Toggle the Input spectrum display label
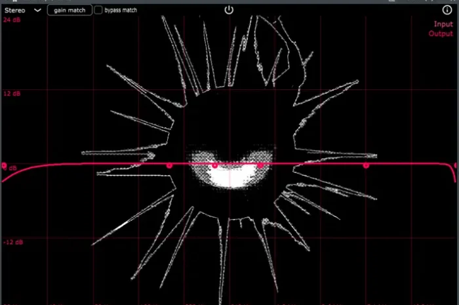 [x=443, y=24]
